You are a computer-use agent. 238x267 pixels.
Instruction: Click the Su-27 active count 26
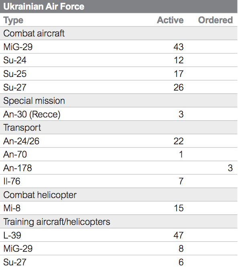pos(179,87)
